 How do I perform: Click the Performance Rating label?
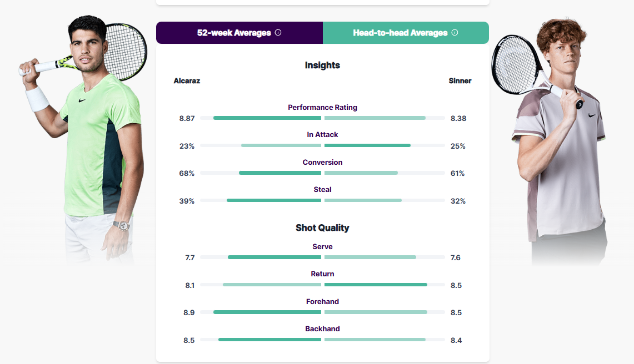tap(322, 108)
